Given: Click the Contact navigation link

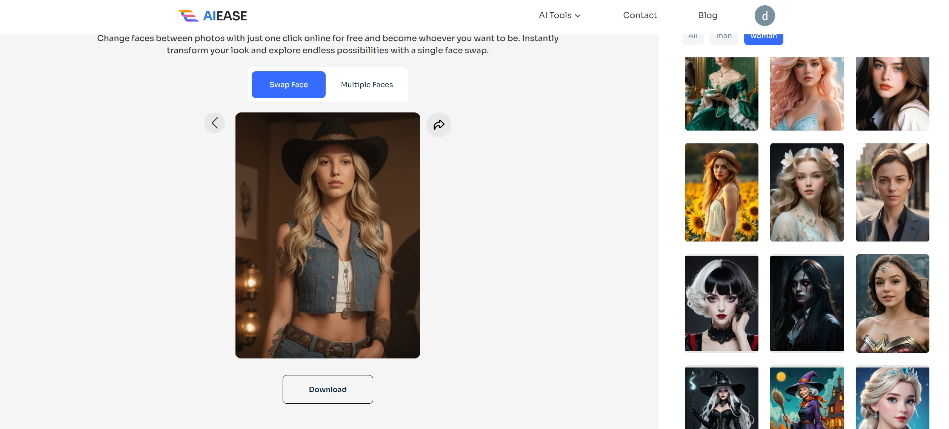Looking at the screenshot, I should 640,15.
